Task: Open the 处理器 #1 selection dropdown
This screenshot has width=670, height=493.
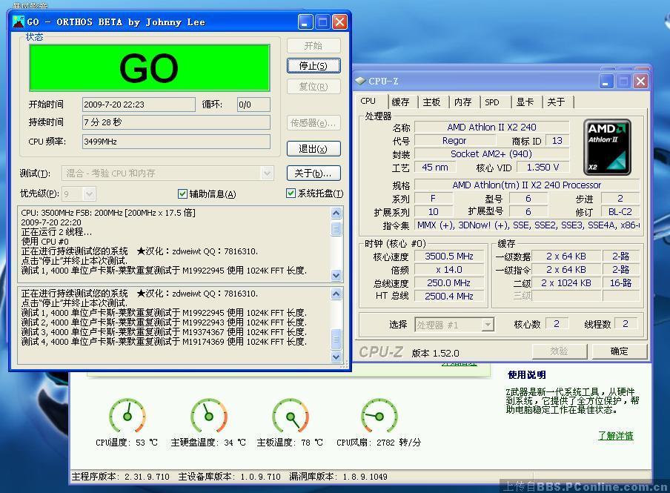Action: click(487, 325)
